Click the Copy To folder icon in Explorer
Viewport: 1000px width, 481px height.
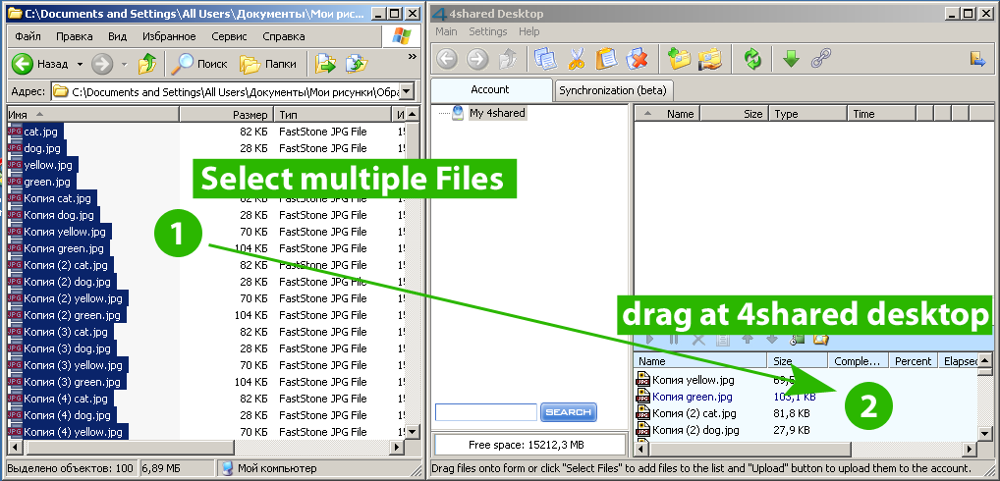click(x=357, y=64)
